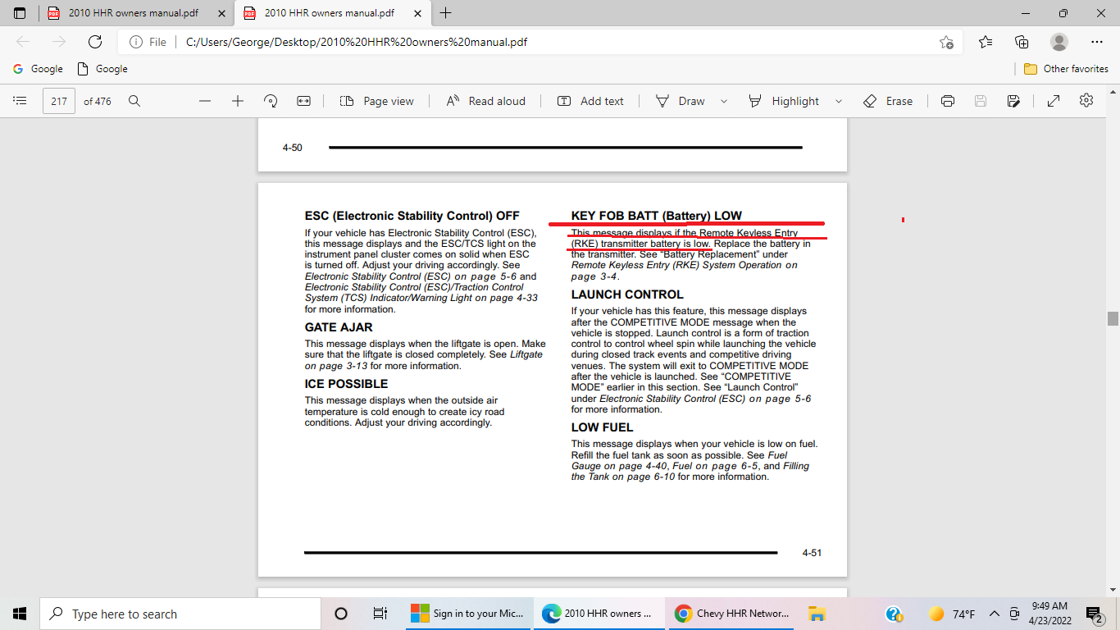
Task: Zoom out with the minus button
Action: [x=205, y=101]
